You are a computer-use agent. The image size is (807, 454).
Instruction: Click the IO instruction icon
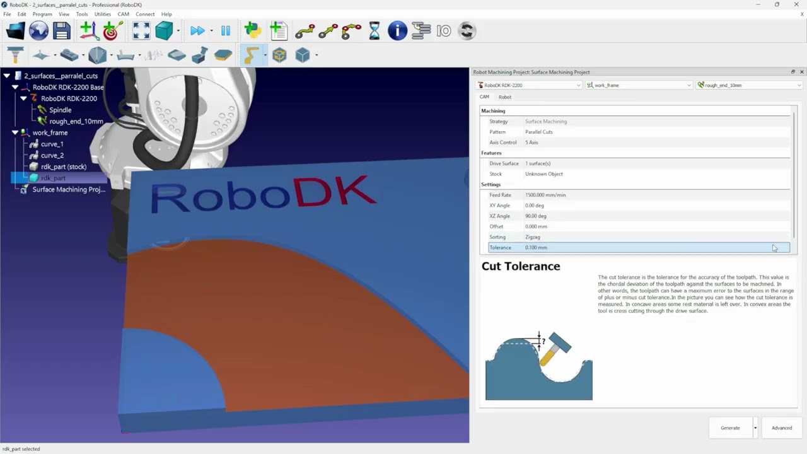point(444,30)
